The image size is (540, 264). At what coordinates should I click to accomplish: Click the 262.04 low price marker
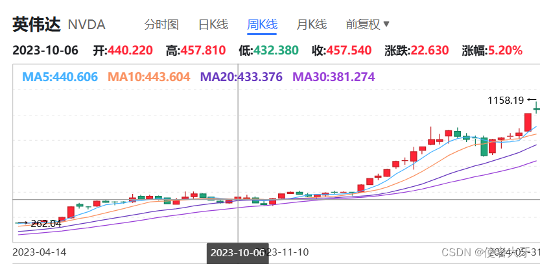(46, 224)
